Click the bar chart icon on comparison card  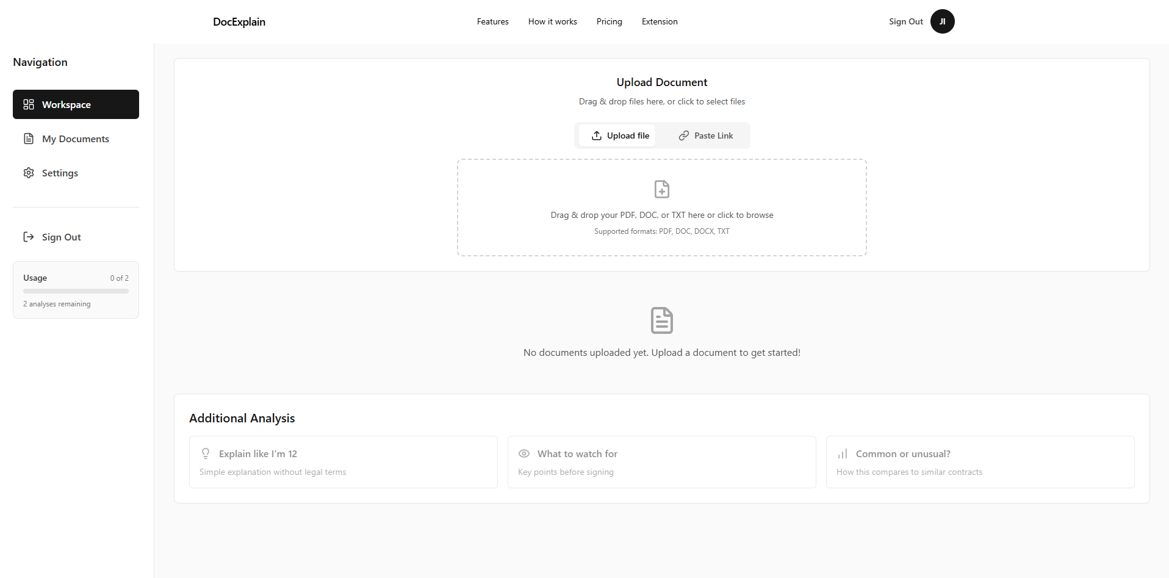point(842,453)
